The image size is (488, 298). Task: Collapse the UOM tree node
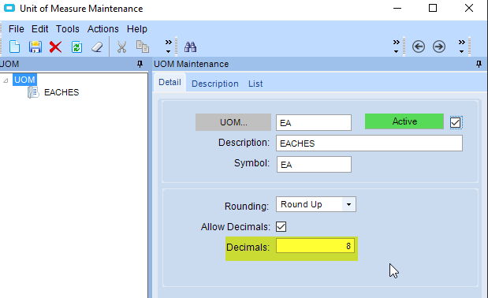pos(6,80)
